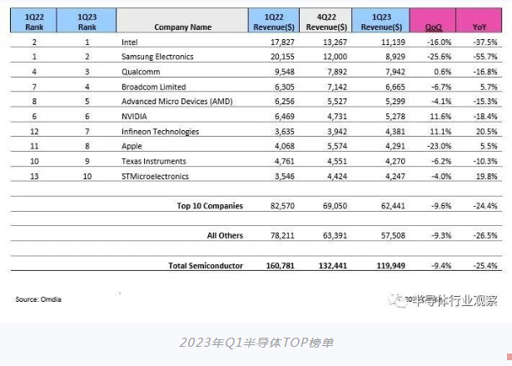The width and height of the screenshot is (512, 366).
Task: Click Intel's YoY value -37.5%
Action: click(485, 43)
